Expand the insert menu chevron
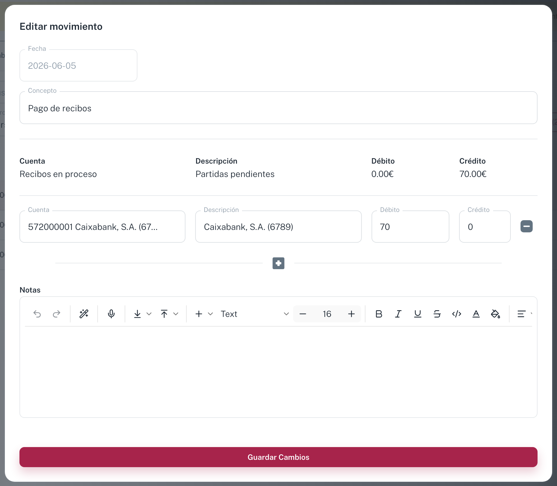This screenshot has height=486, width=557. coord(210,314)
